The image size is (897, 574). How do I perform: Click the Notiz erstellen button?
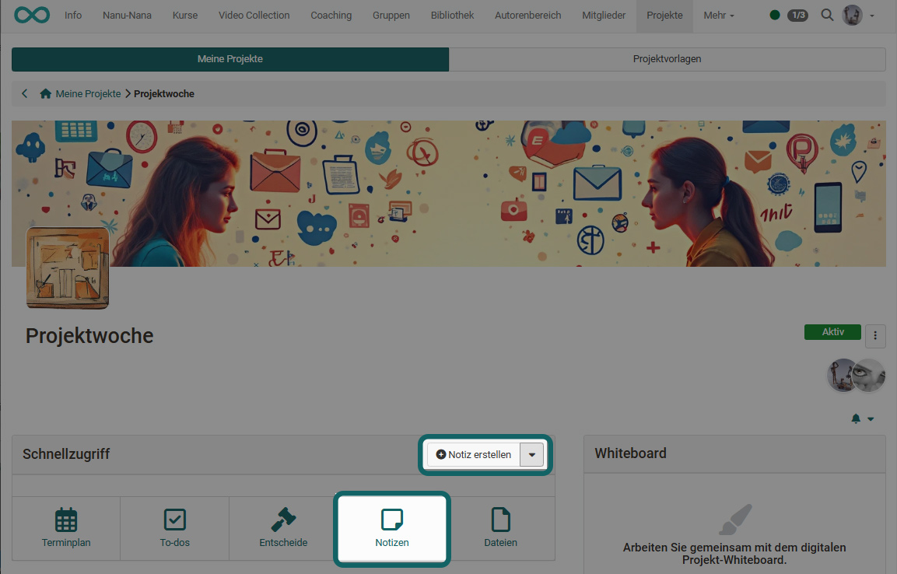point(474,454)
